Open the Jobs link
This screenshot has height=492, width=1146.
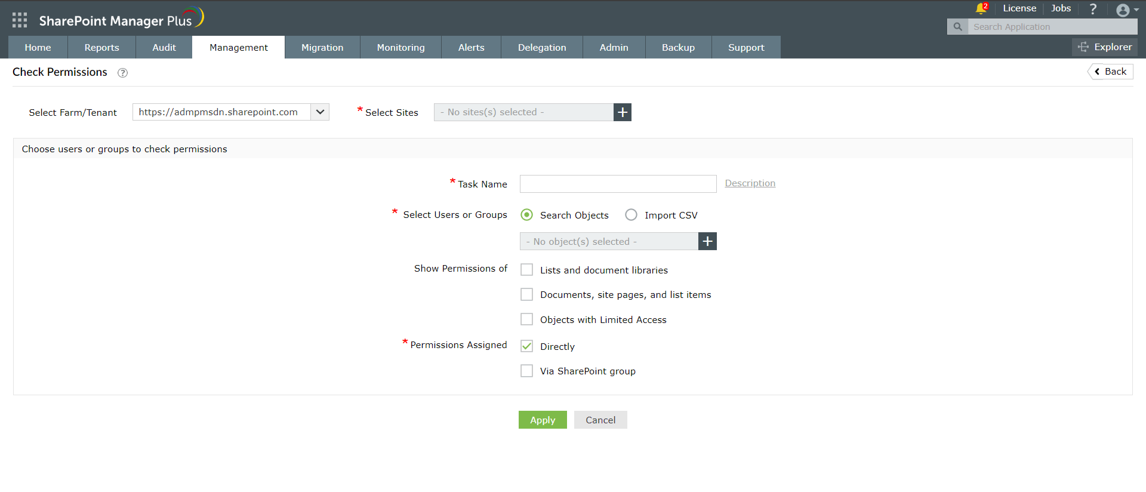[x=1061, y=8]
